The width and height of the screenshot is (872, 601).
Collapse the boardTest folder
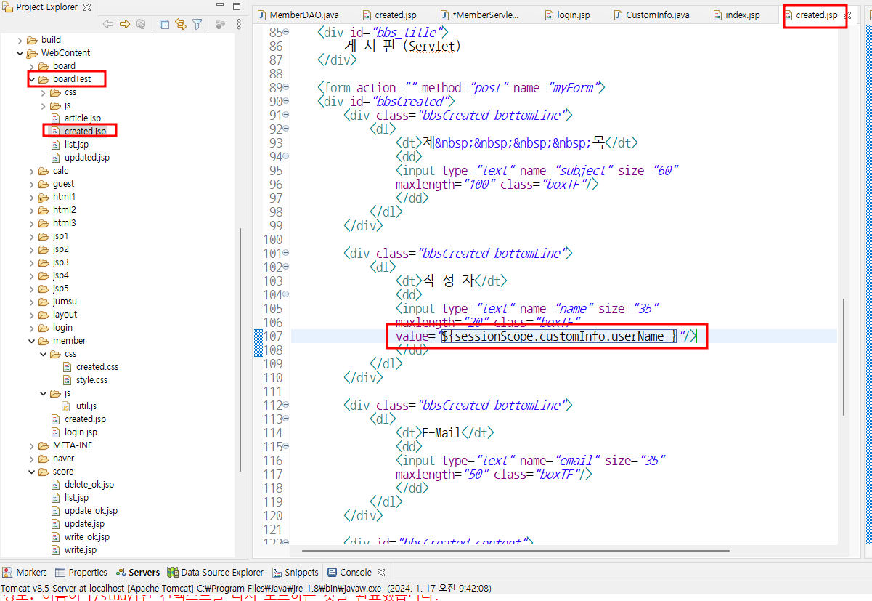click(32, 78)
